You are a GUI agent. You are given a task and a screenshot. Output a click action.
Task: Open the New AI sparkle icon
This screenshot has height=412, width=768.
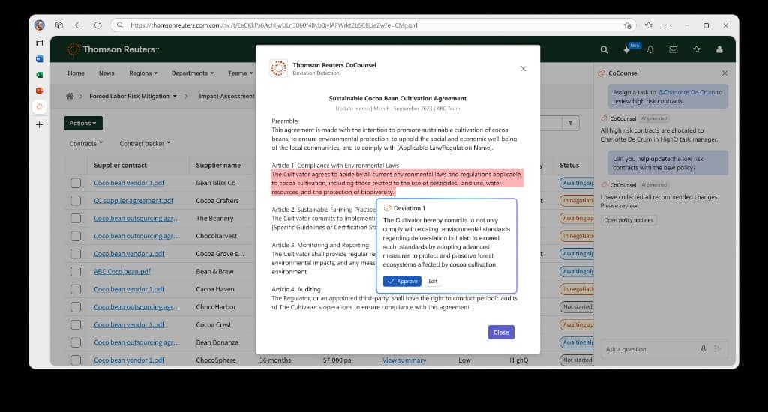(x=627, y=49)
